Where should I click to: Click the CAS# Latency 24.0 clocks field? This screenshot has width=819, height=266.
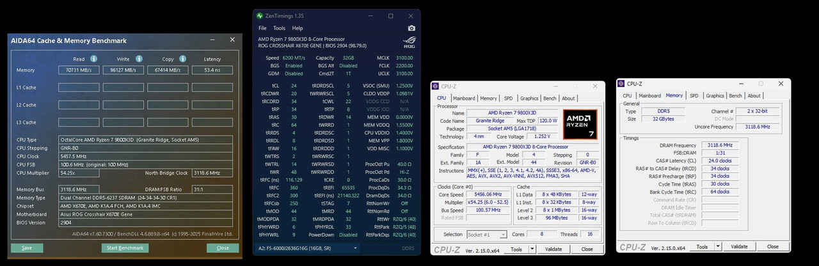(x=721, y=160)
